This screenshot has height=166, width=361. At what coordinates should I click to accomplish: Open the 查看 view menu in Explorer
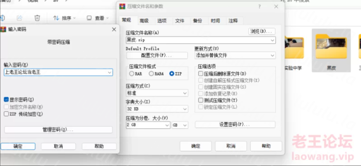97,18
